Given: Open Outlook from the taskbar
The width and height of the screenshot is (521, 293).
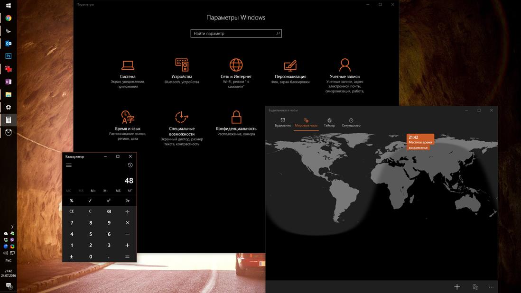Looking at the screenshot, I should 9,44.
